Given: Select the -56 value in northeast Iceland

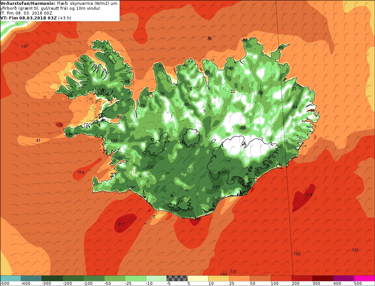Looking at the screenshot, I should [x=260, y=93].
